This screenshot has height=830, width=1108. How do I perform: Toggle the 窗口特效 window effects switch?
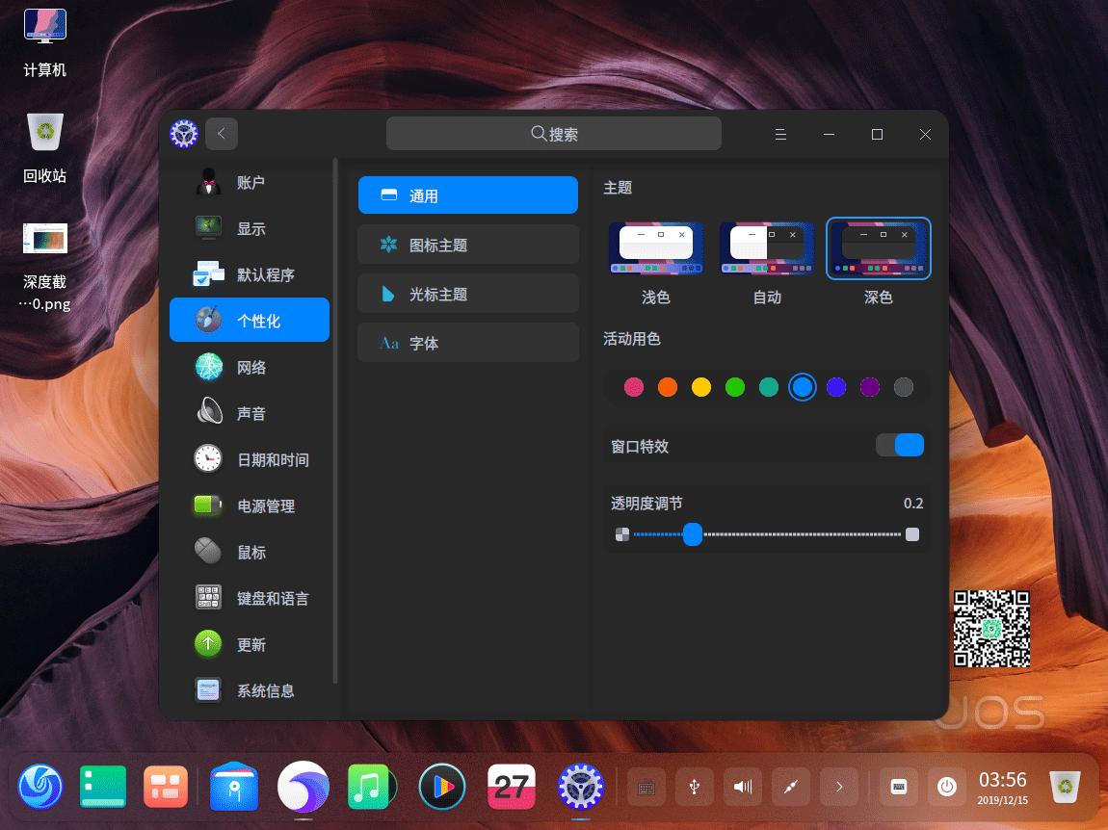(900, 445)
